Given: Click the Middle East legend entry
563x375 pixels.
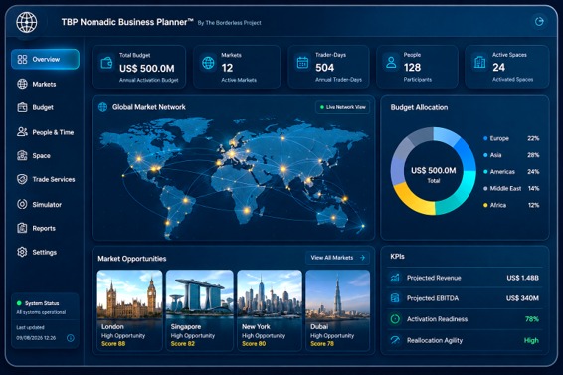Looking at the screenshot, I should click(511, 188).
